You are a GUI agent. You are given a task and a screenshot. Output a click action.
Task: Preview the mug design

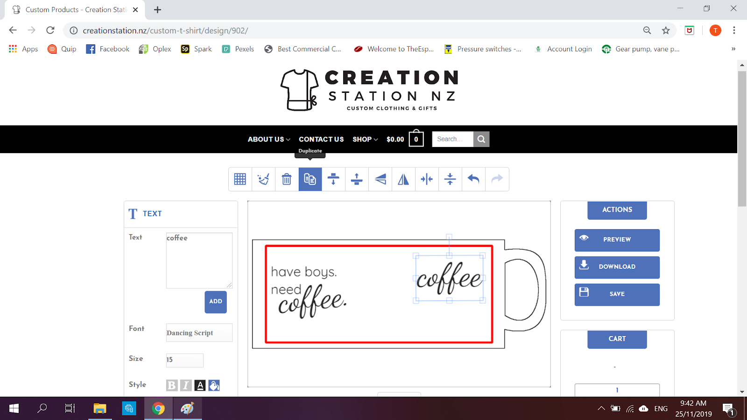[617, 240]
